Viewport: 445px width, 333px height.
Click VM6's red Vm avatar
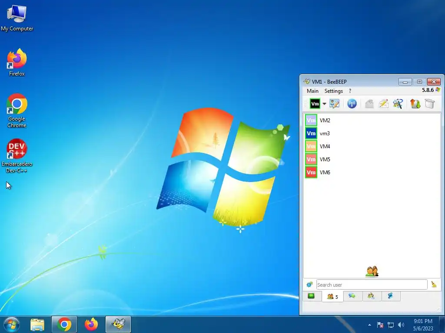pos(311,172)
